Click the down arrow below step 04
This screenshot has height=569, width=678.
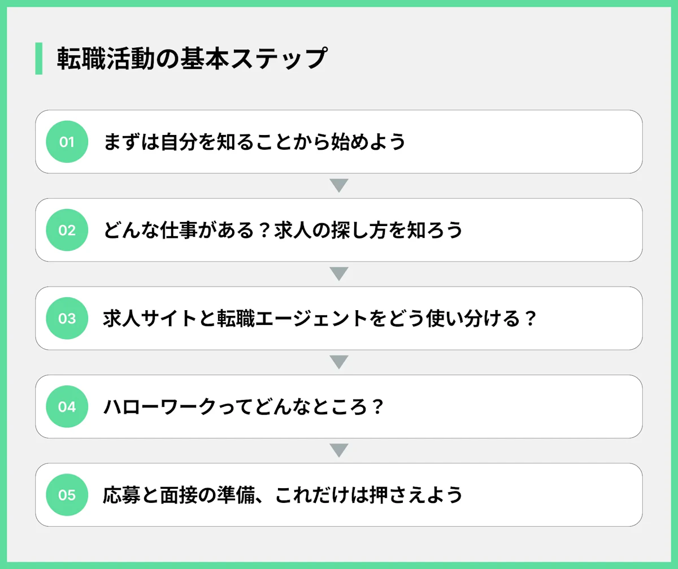click(x=338, y=450)
